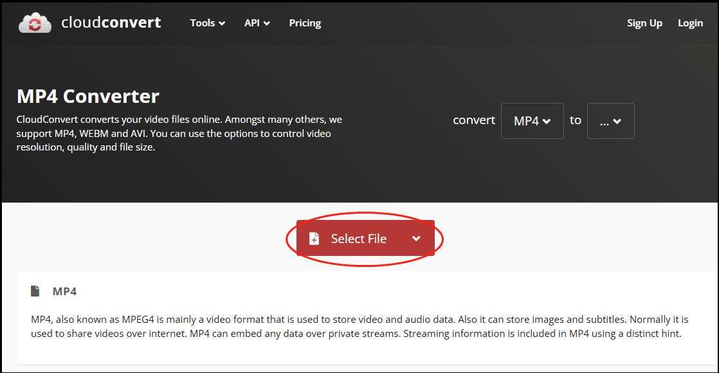Select the cloud icon in the top navigation bar
719x373 pixels.
(35, 23)
